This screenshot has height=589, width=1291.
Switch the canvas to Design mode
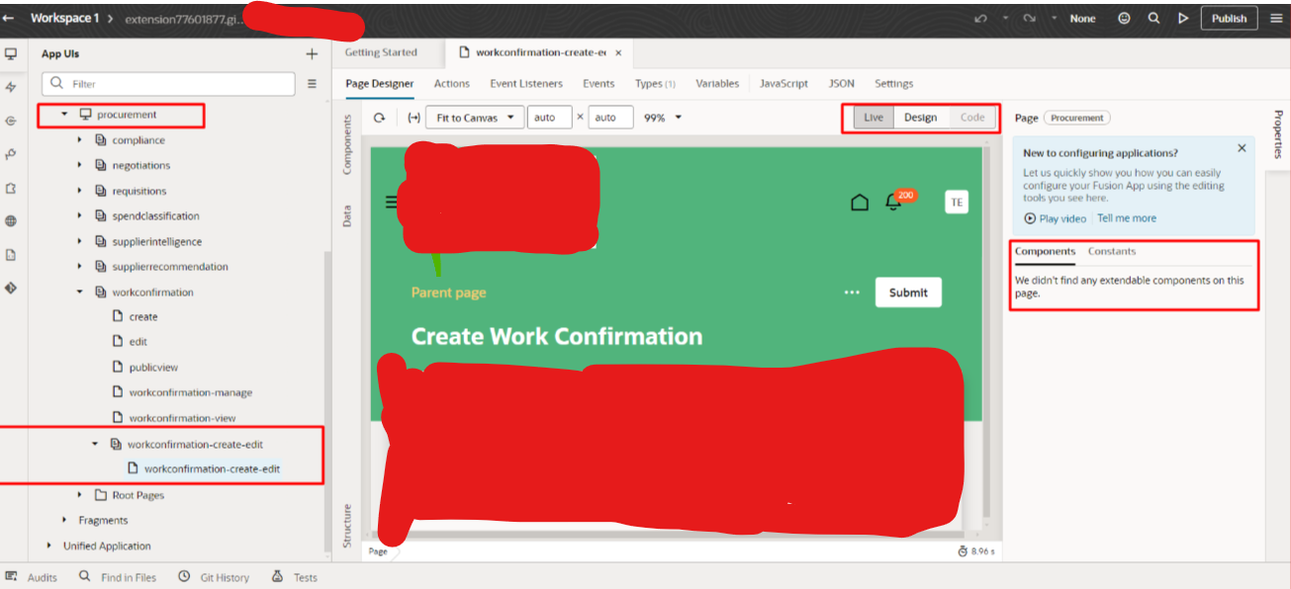(920, 117)
